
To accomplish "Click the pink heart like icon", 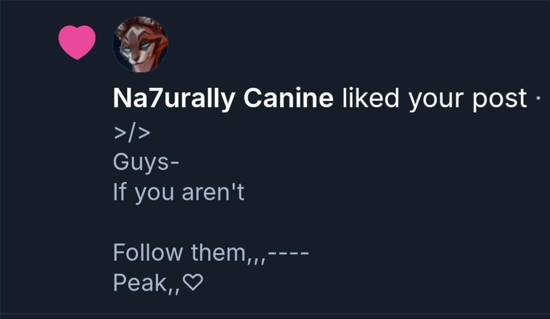I will (77, 42).
